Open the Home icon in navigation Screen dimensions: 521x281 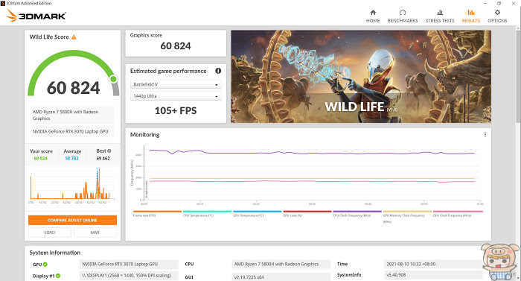coord(373,13)
